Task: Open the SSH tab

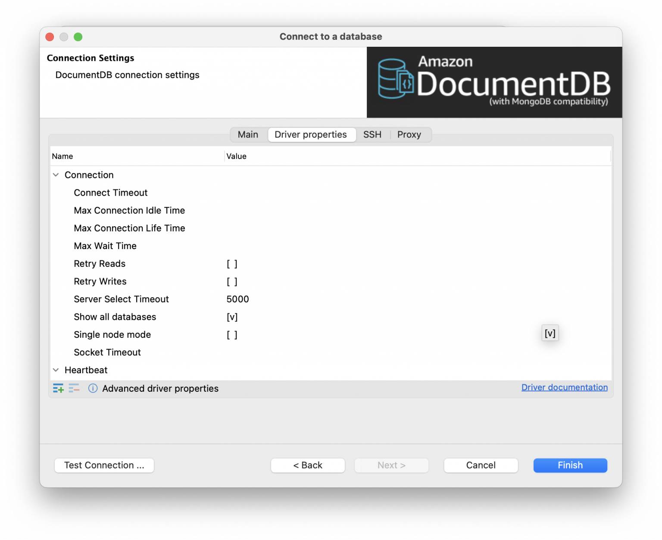Action: 372,134
